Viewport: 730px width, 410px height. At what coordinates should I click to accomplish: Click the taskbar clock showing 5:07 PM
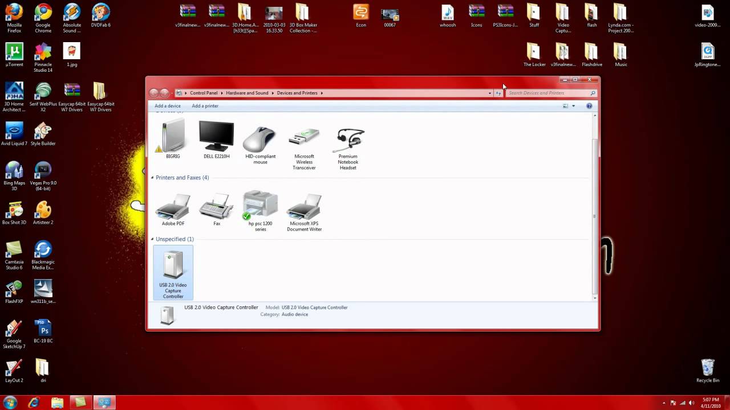[x=711, y=403]
